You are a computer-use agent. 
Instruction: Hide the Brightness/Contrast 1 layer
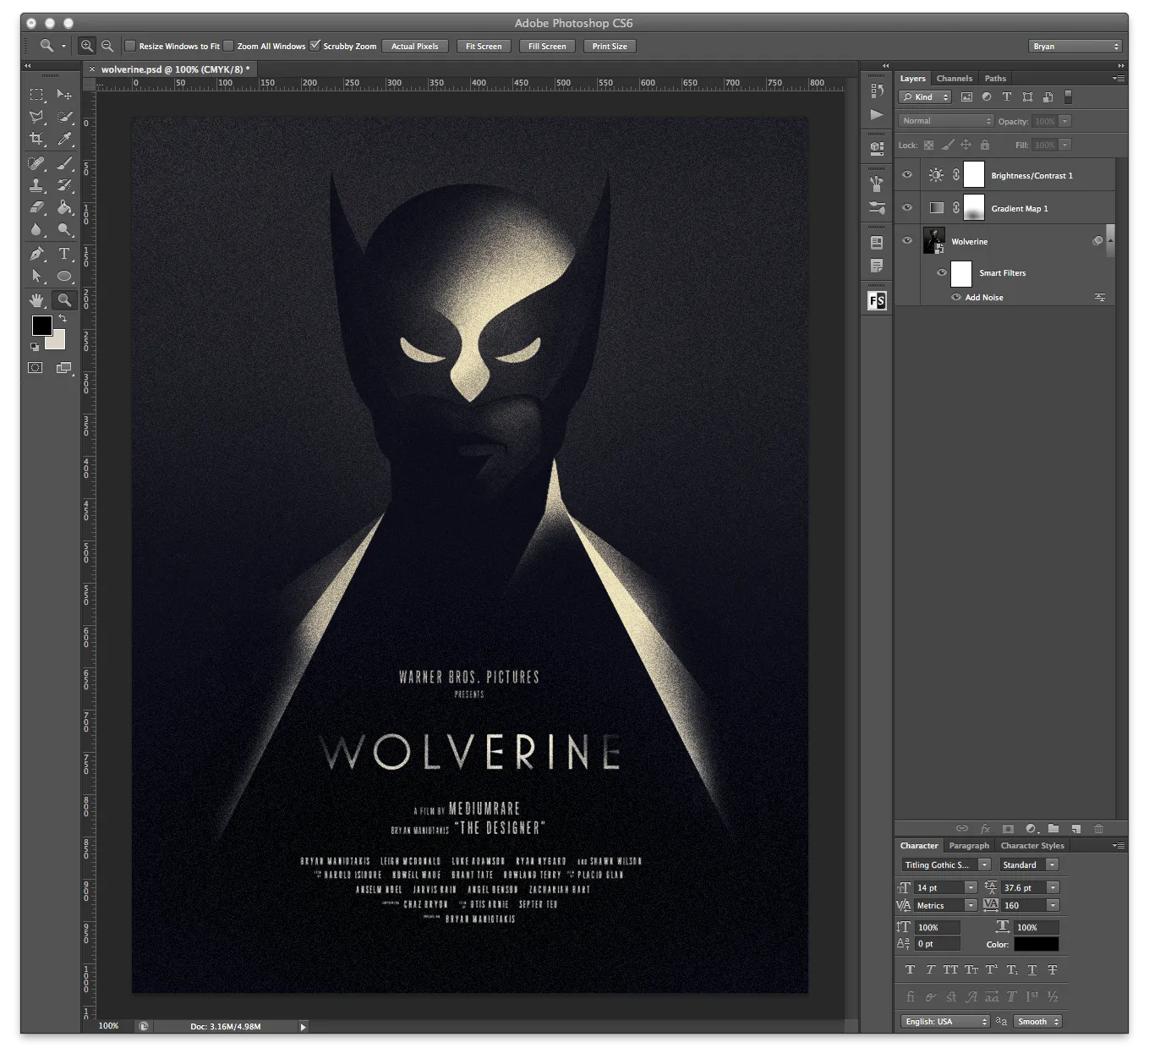[x=907, y=175]
